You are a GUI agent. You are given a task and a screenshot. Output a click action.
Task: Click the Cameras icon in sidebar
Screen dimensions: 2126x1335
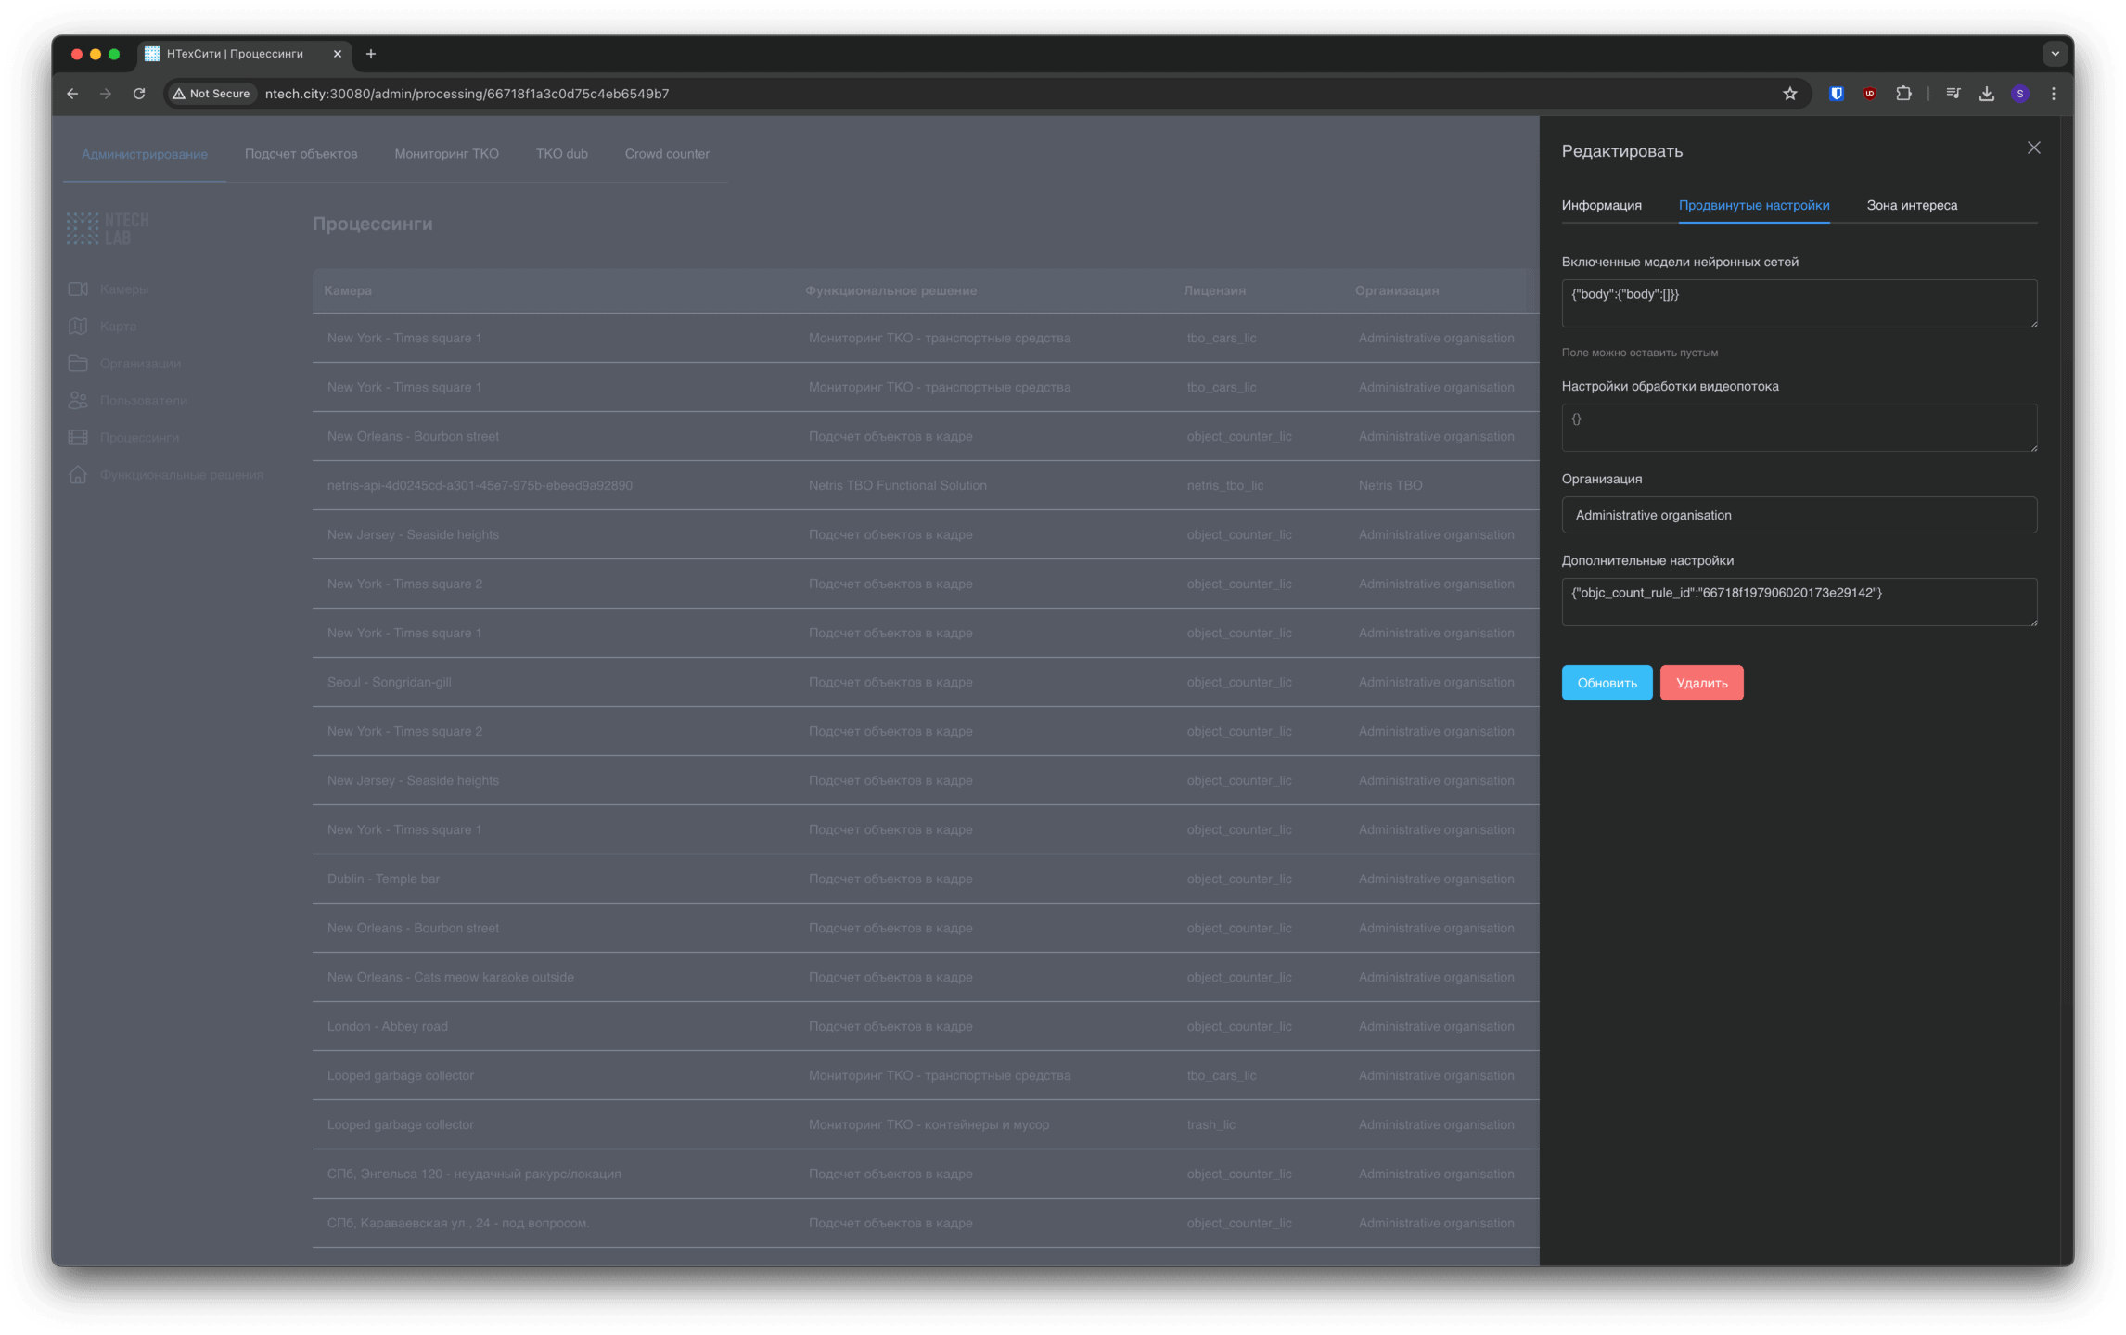click(x=78, y=289)
